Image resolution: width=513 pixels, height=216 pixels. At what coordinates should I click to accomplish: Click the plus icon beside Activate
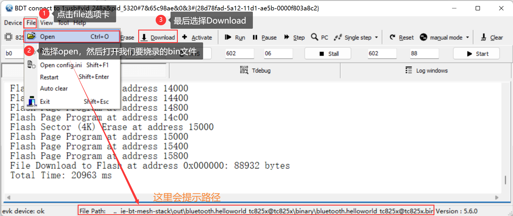[x=184, y=37]
